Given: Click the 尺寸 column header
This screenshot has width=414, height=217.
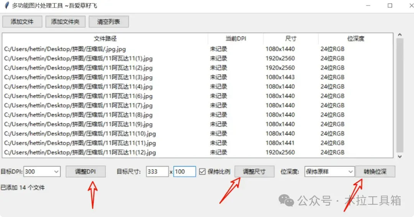Looking at the screenshot, I should coord(291,39).
